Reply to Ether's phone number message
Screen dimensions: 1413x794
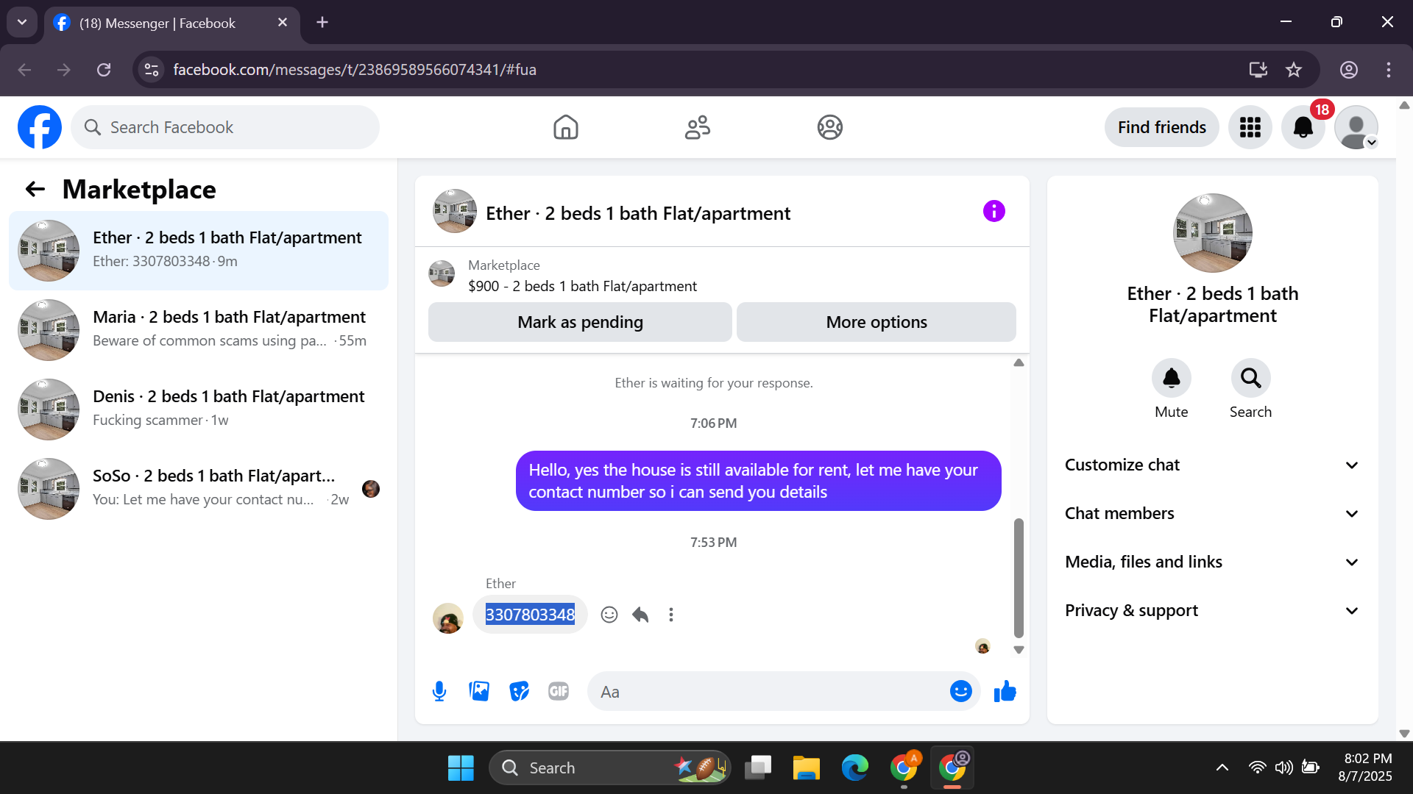tap(640, 615)
